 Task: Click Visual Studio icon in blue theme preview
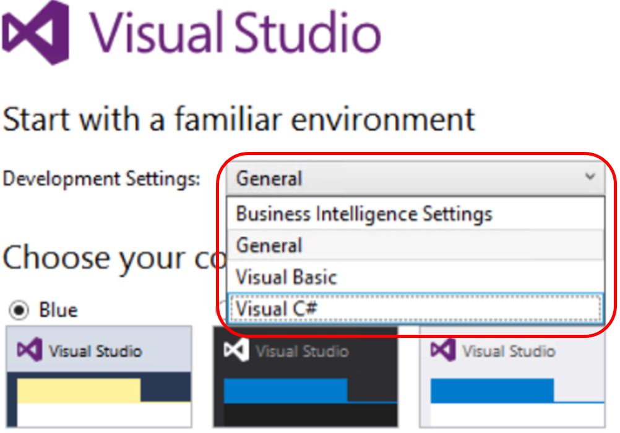point(30,351)
